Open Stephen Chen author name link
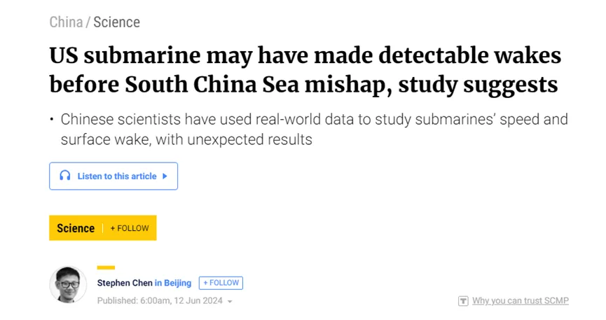This screenshot has width=606, height=320. [x=125, y=283]
